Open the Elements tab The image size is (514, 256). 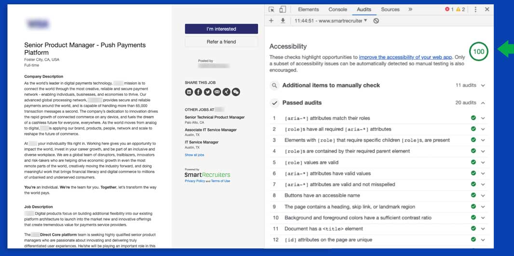(x=308, y=9)
